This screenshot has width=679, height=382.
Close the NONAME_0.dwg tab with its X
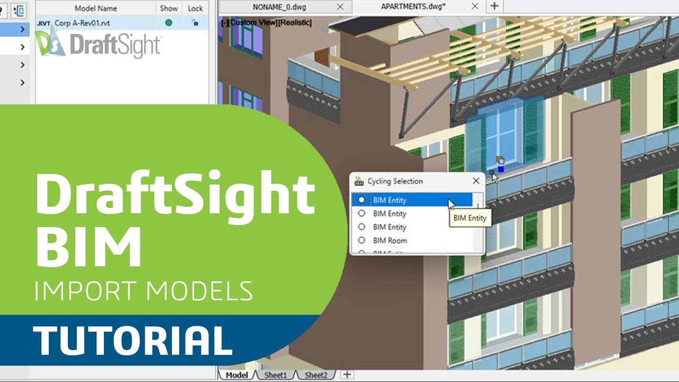point(340,7)
